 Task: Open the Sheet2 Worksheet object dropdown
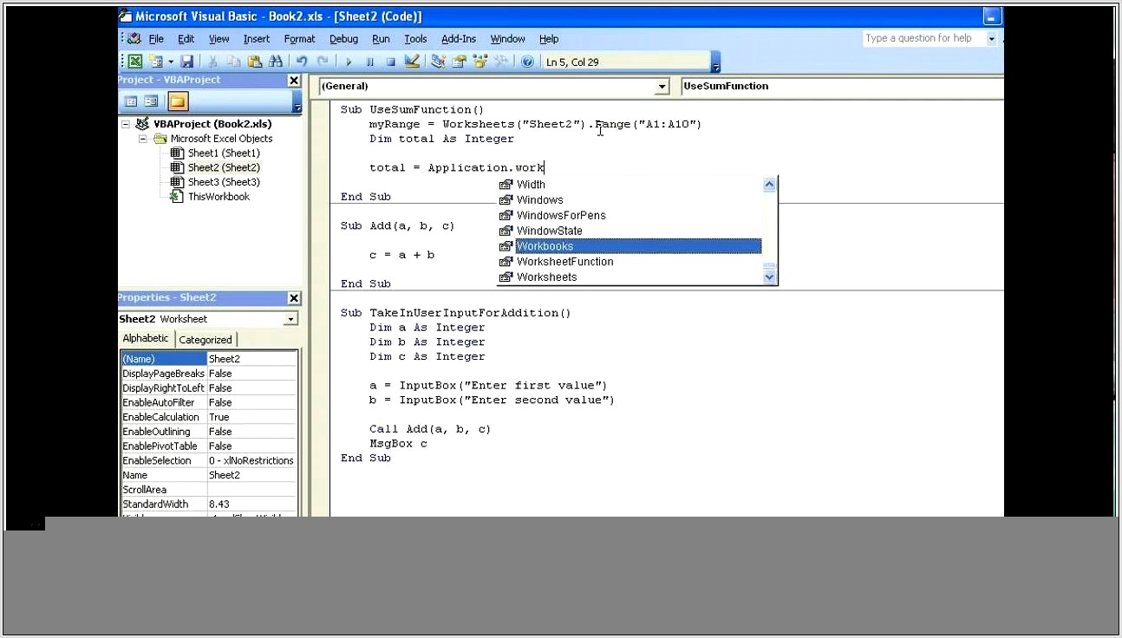click(290, 319)
